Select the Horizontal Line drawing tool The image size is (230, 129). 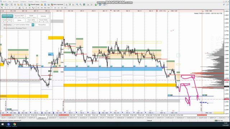(13, 8)
